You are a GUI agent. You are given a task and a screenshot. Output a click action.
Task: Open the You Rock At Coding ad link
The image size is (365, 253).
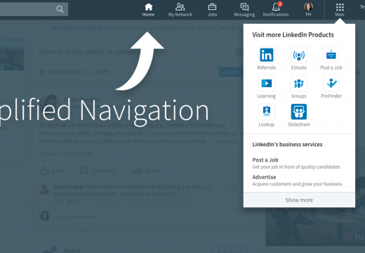click(x=77, y=28)
